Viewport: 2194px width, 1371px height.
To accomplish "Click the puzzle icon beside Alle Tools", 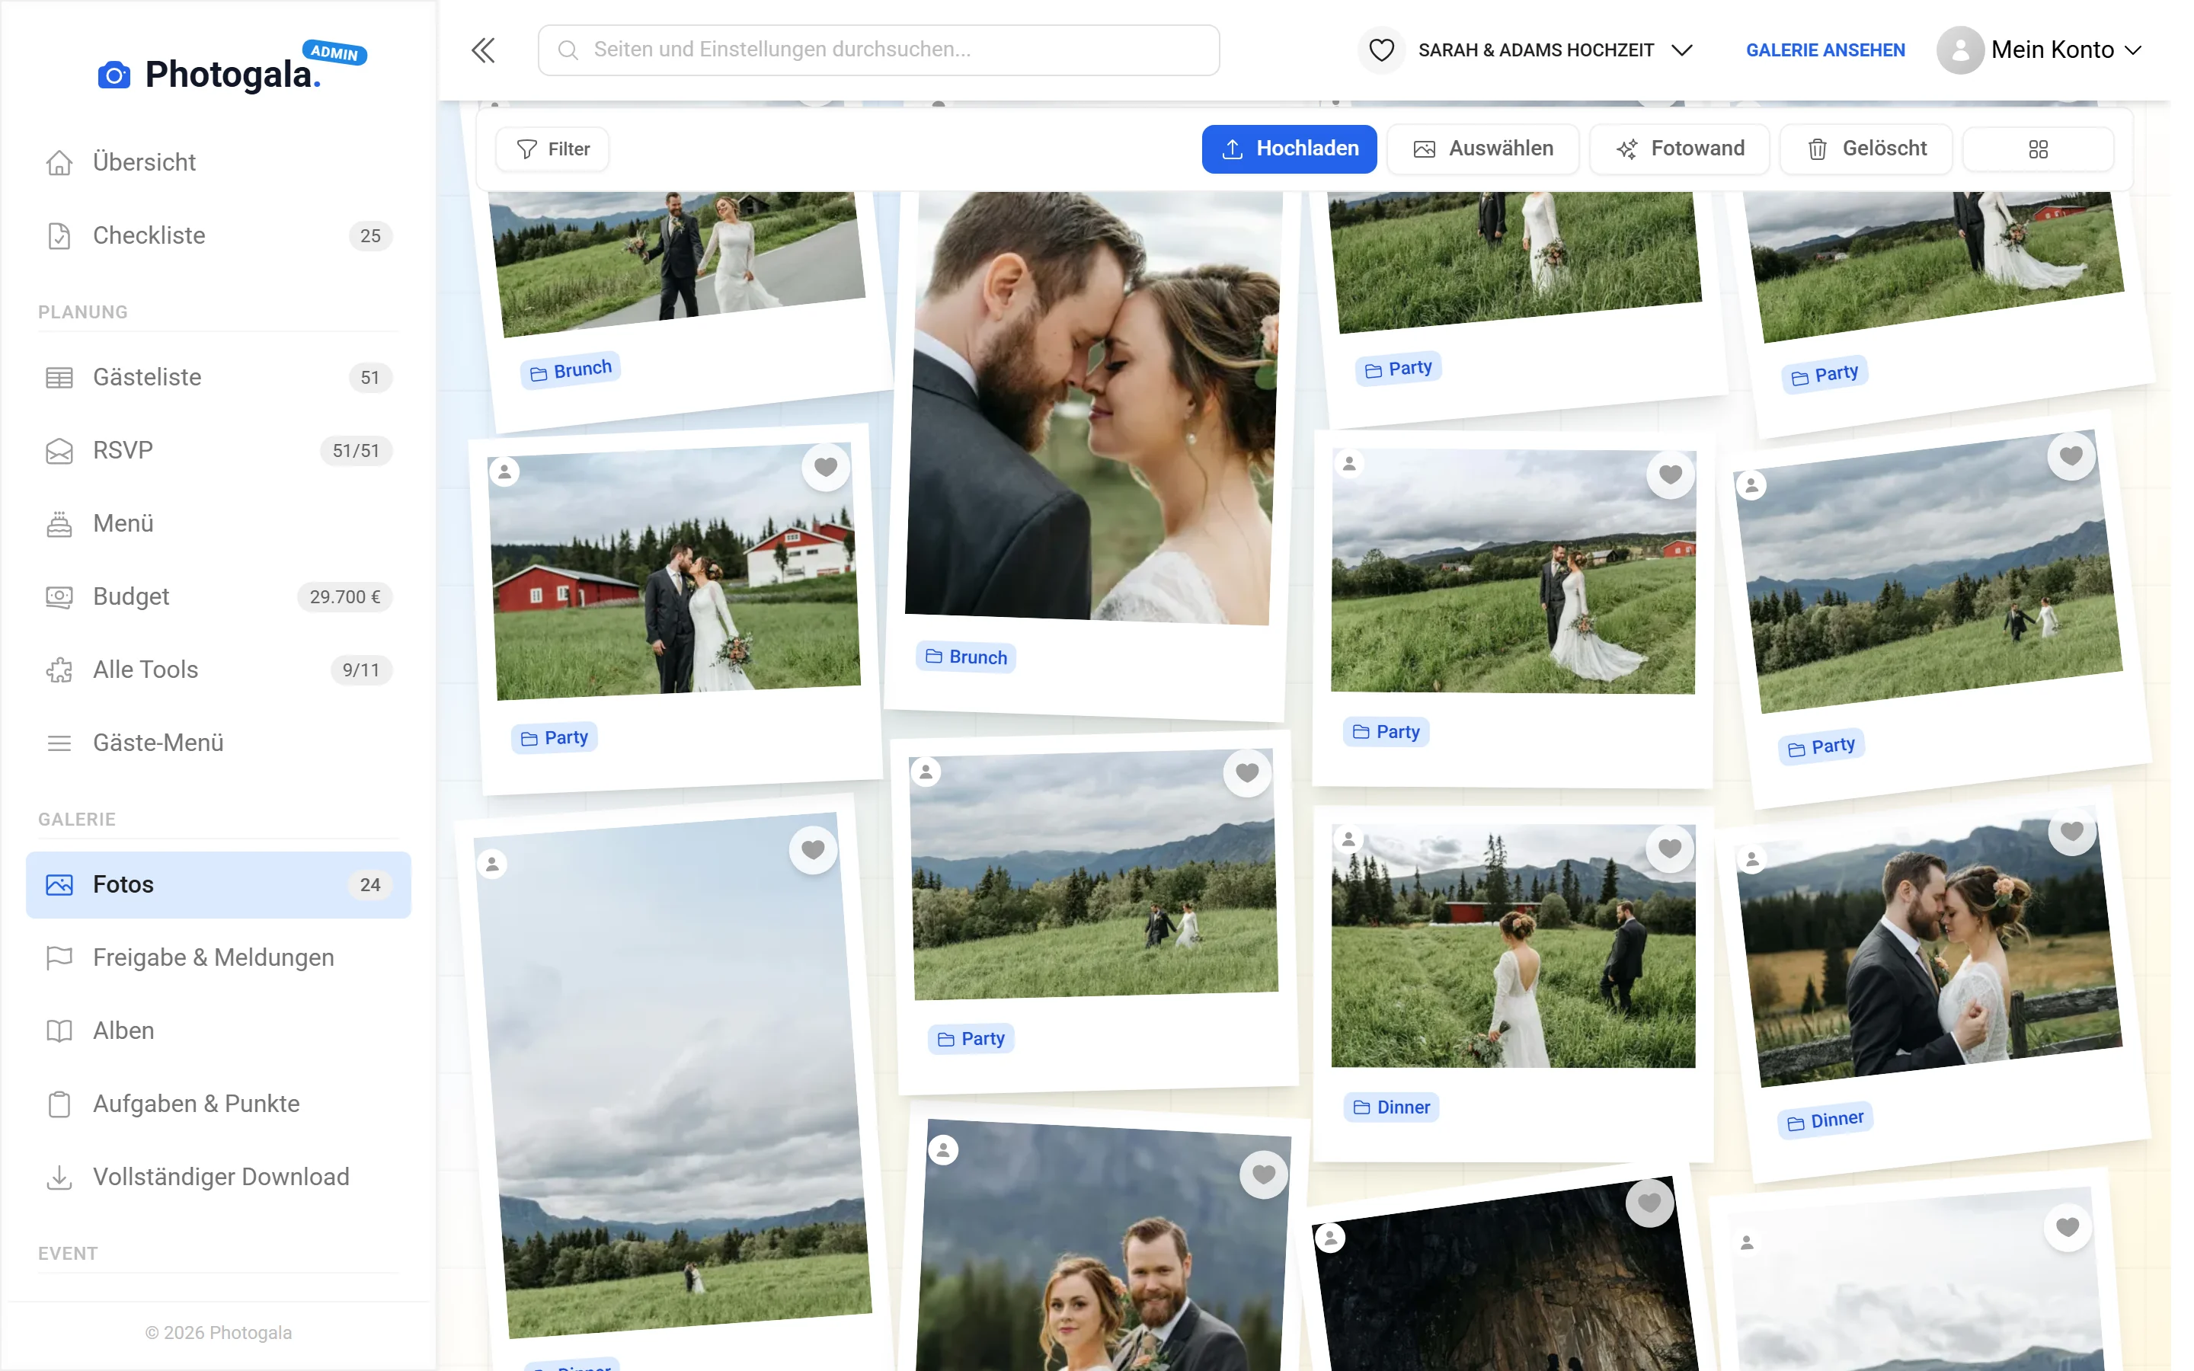I will click(x=59, y=670).
